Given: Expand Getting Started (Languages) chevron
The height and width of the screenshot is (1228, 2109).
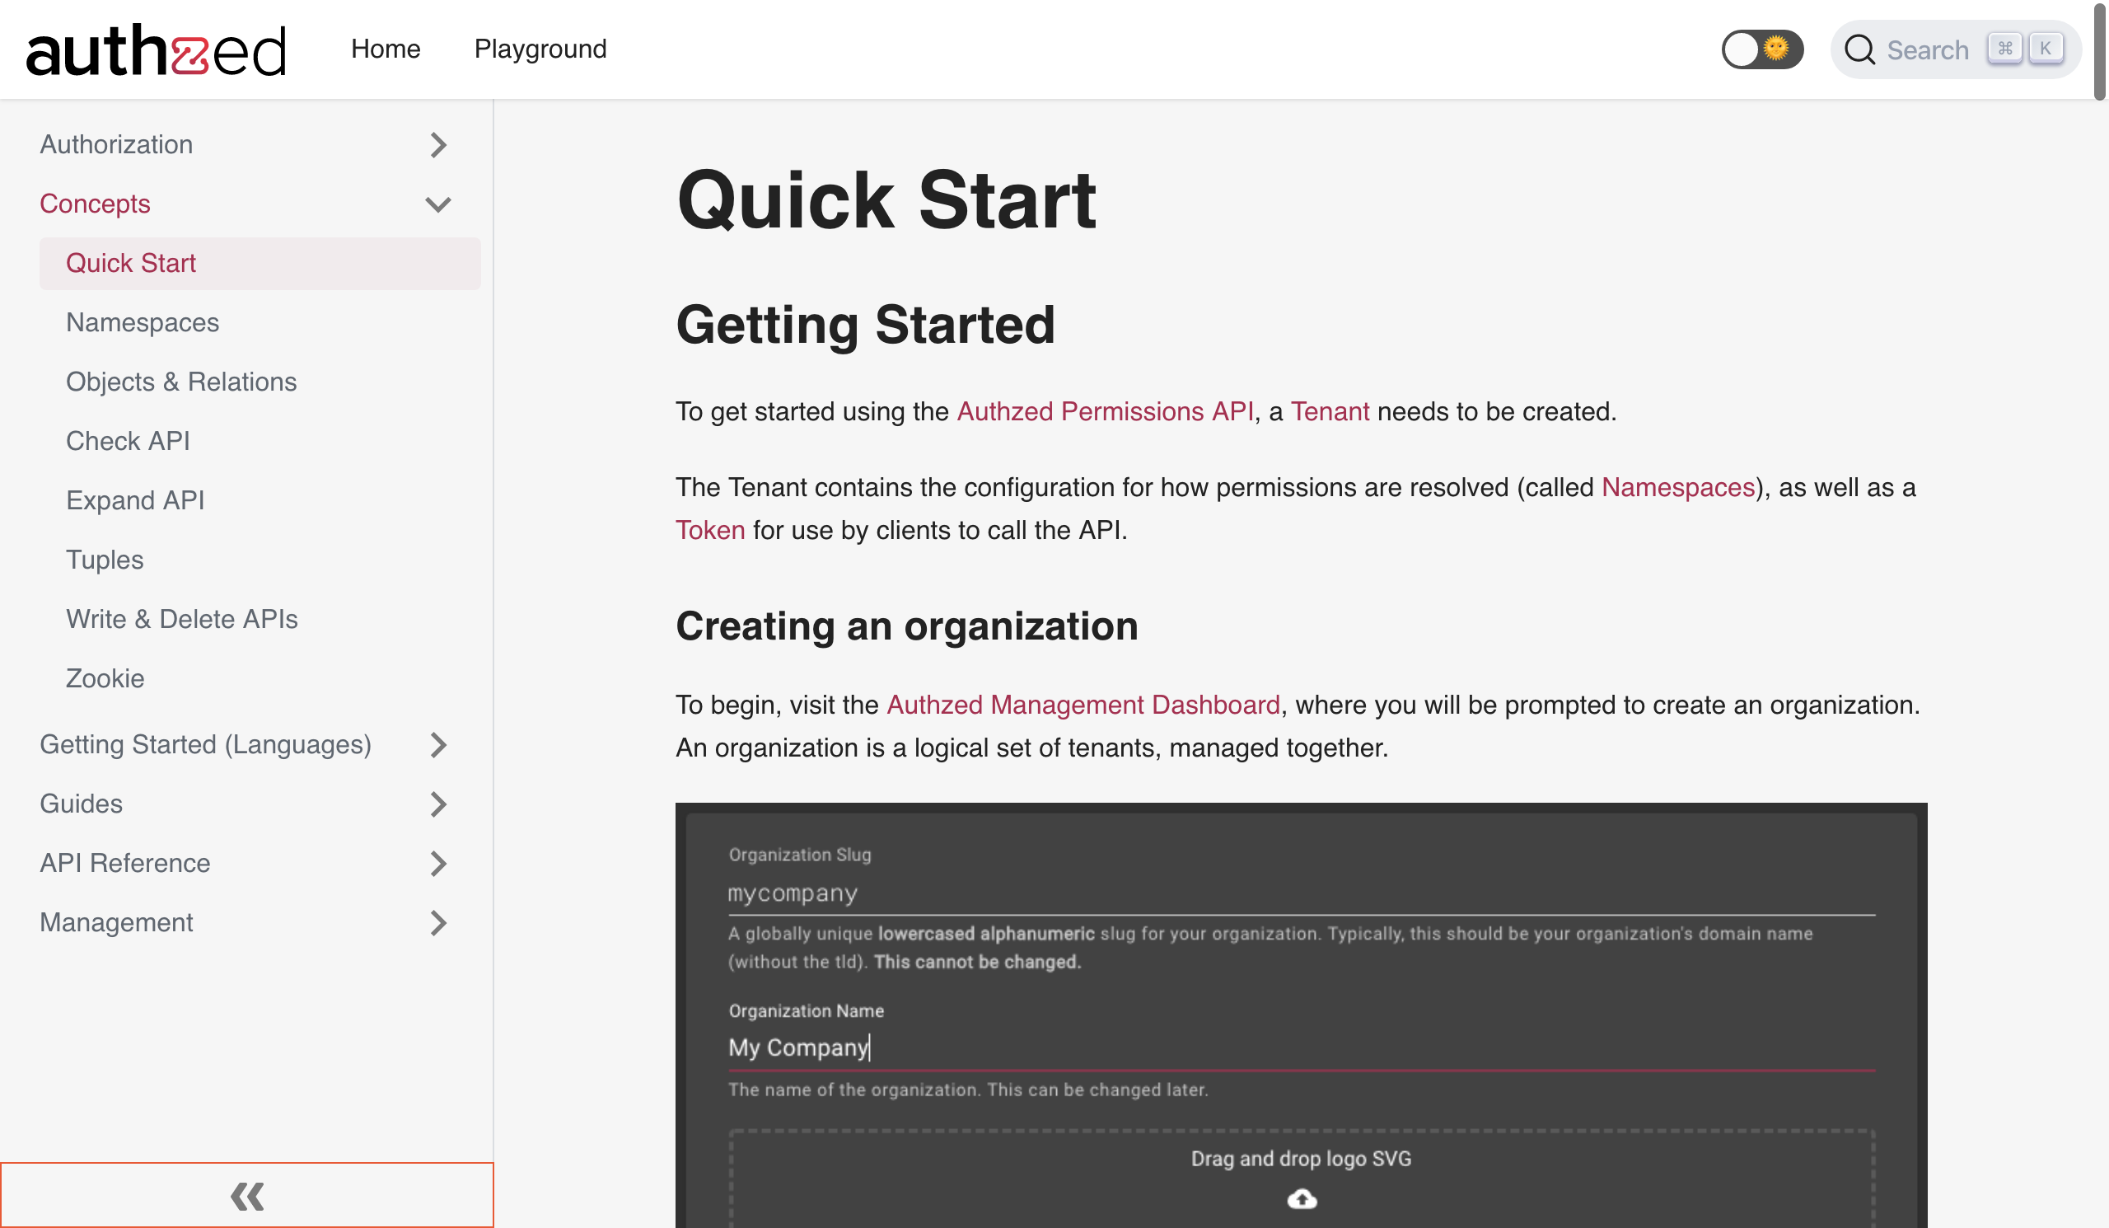Looking at the screenshot, I should (x=437, y=745).
